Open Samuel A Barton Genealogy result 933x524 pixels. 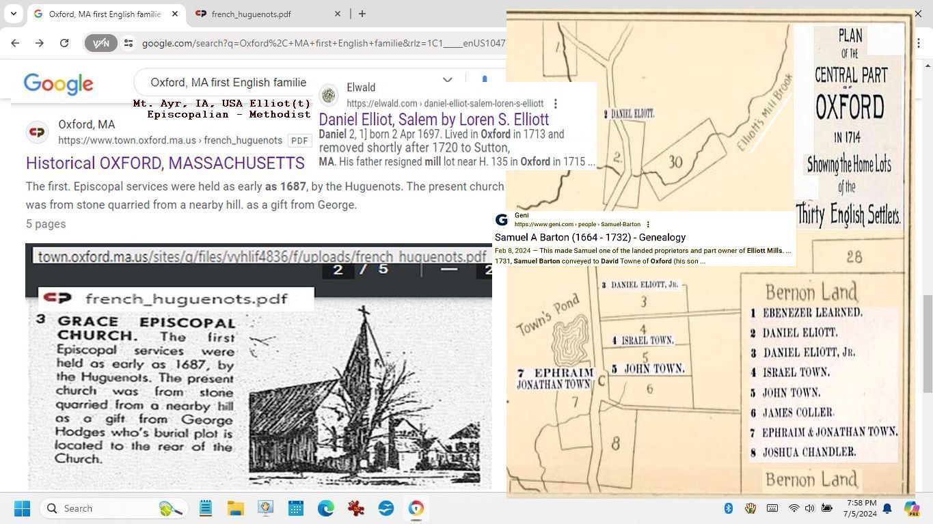pyautogui.click(x=590, y=238)
